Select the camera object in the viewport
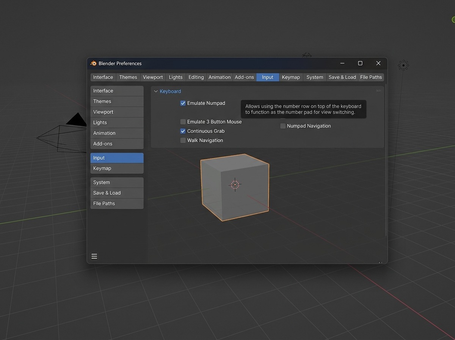Screen dimensions: 455x340 pyautogui.click(x=63, y=133)
